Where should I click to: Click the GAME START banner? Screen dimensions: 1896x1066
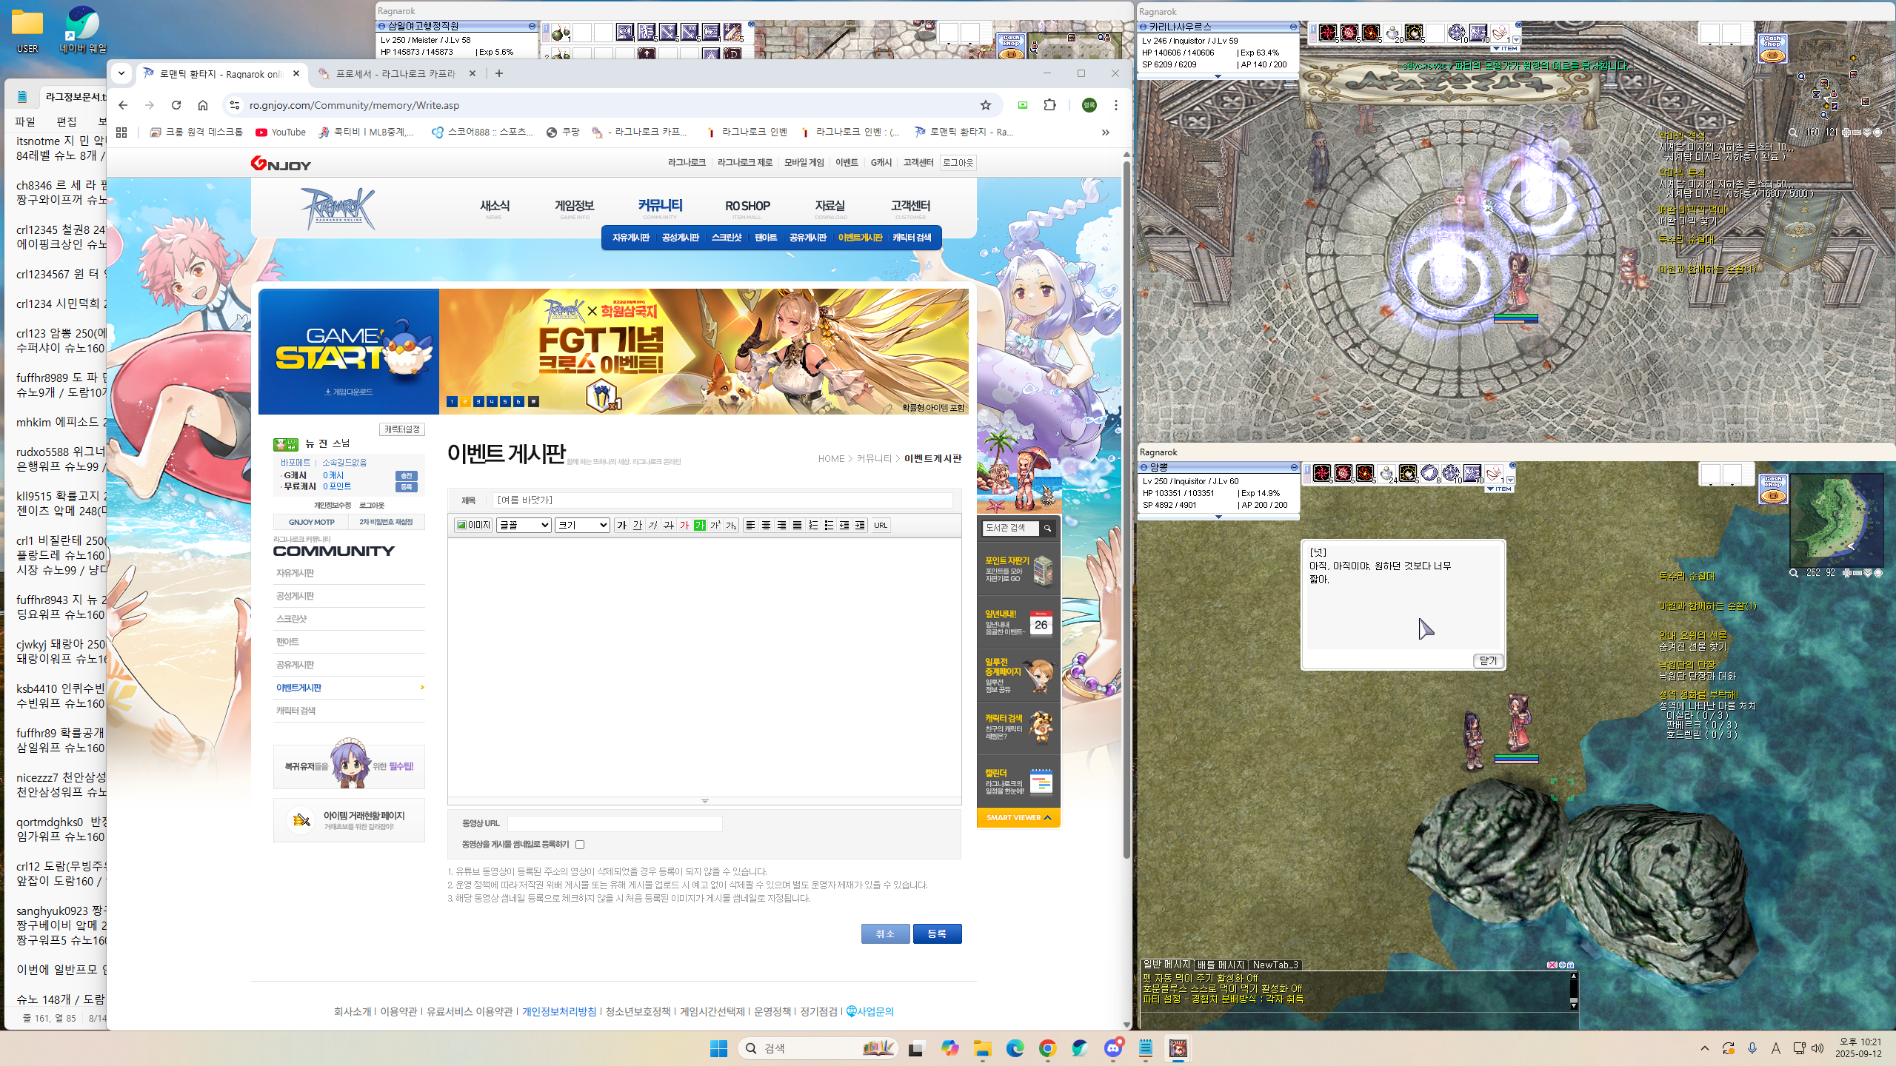349,352
